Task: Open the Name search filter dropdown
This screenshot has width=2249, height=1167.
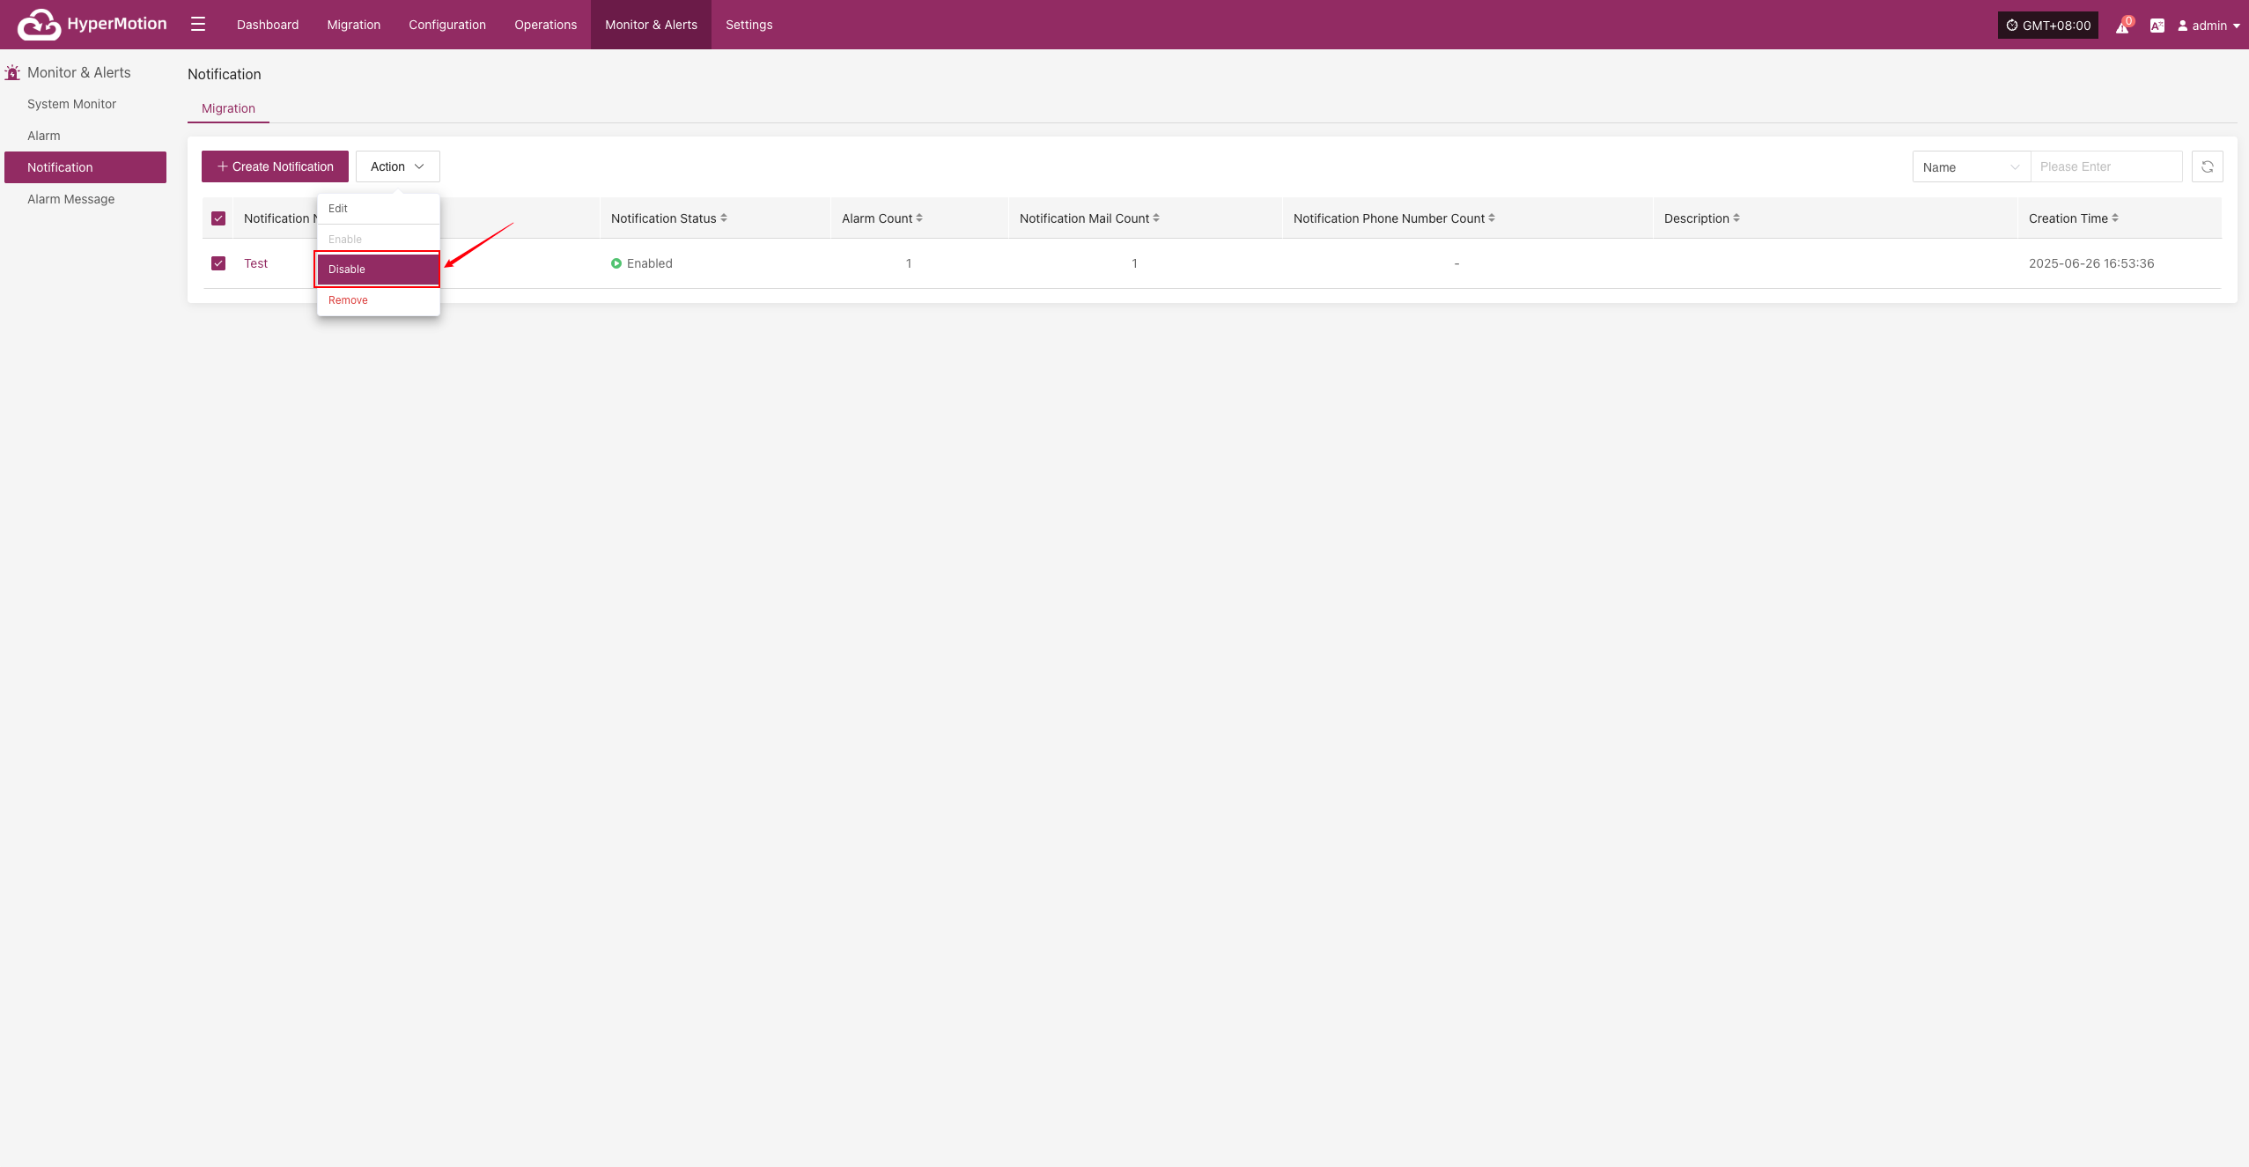Action: click(x=1971, y=166)
